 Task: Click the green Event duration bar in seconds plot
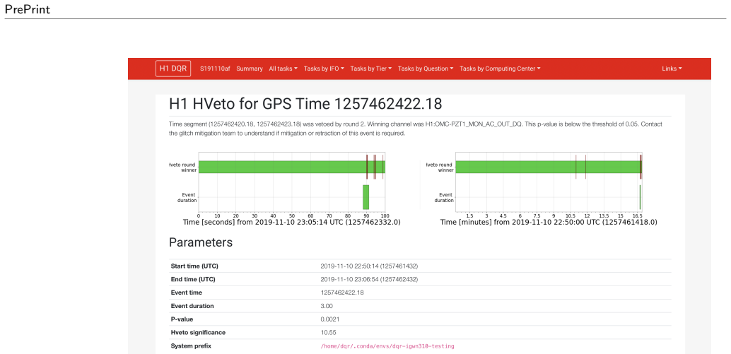point(366,197)
